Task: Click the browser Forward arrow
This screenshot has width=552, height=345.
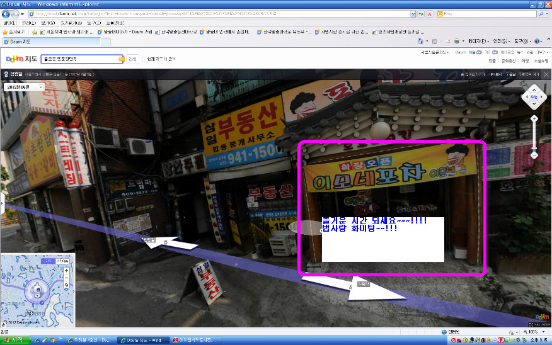Action: pos(14,14)
